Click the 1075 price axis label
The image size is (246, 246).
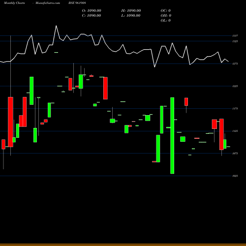pos(235,154)
